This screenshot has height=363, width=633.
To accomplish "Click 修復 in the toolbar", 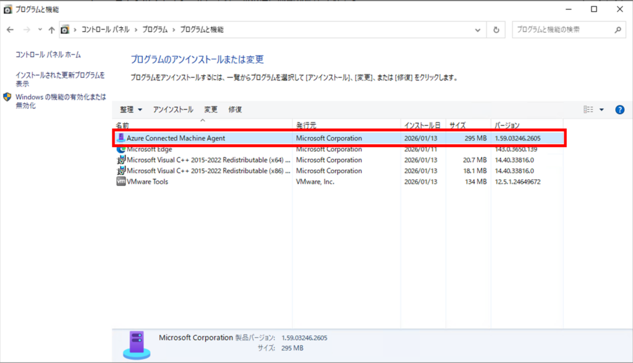I will [235, 109].
